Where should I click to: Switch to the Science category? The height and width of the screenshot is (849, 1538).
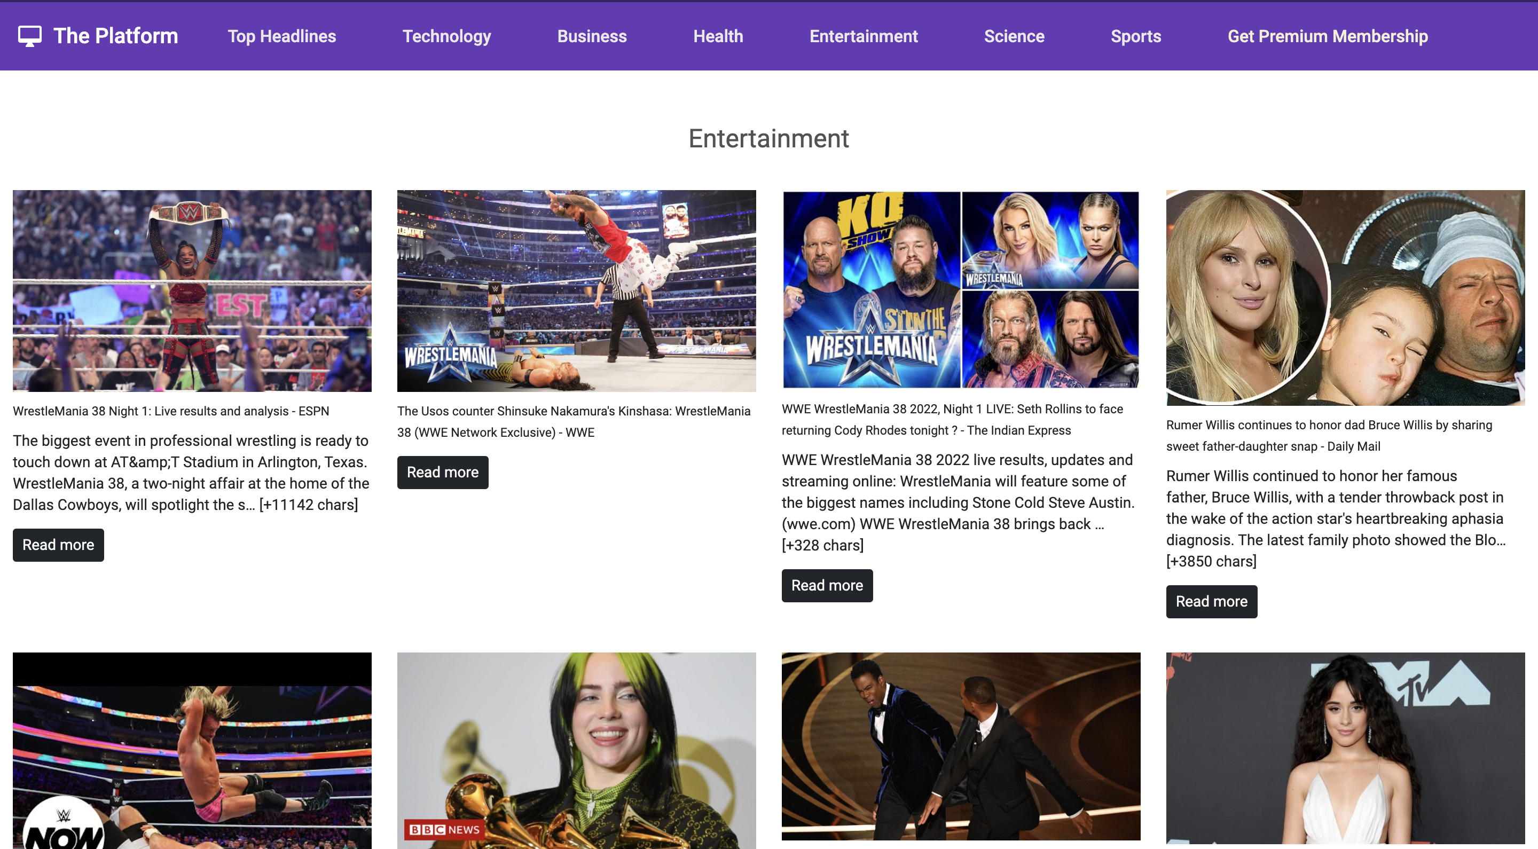[x=1014, y=36]
